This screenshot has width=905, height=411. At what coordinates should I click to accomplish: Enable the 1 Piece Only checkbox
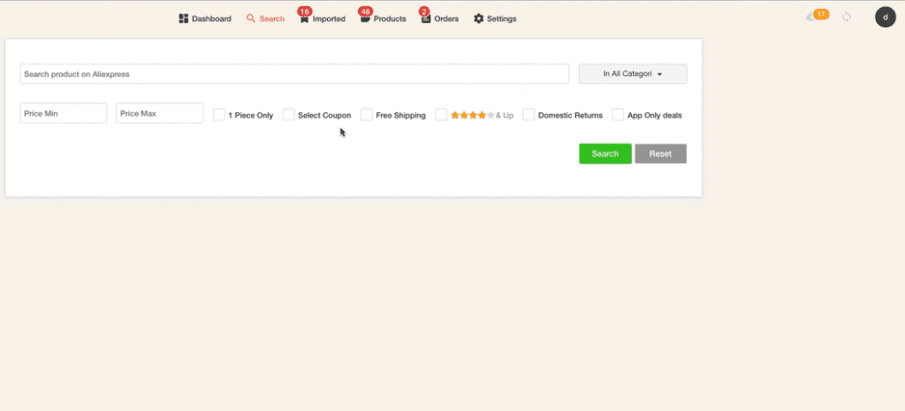click(x=219, y=114)
